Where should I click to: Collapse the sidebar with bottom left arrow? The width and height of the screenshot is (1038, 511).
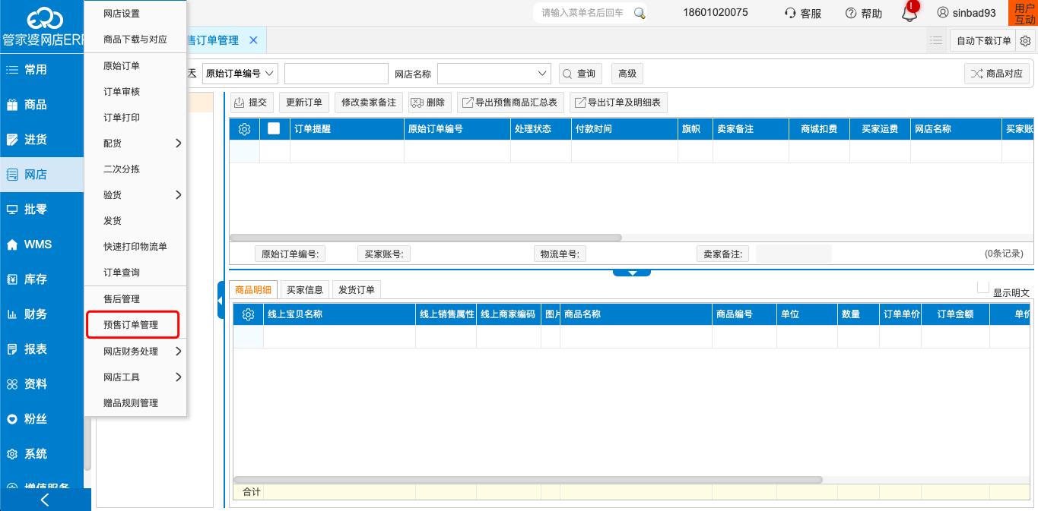coord(45,500)
